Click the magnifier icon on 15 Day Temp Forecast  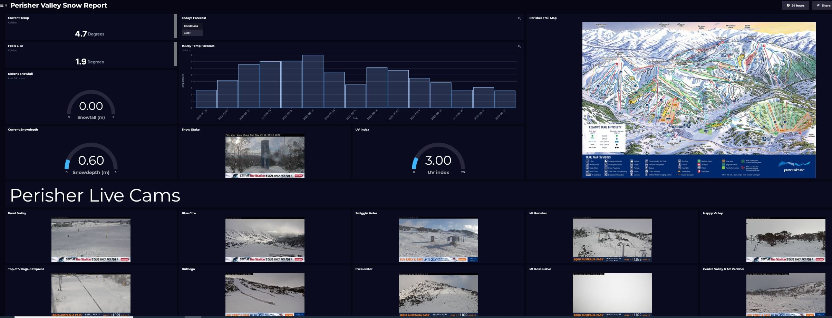pos(519,46)
